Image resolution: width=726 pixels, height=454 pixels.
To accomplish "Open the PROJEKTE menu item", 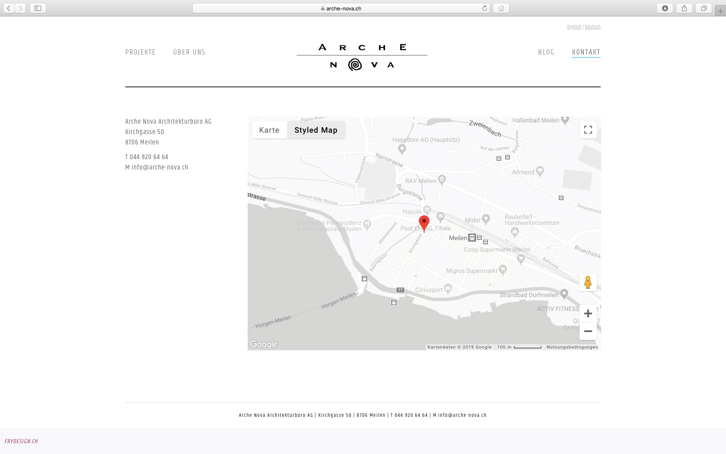I will pos(140,52).
